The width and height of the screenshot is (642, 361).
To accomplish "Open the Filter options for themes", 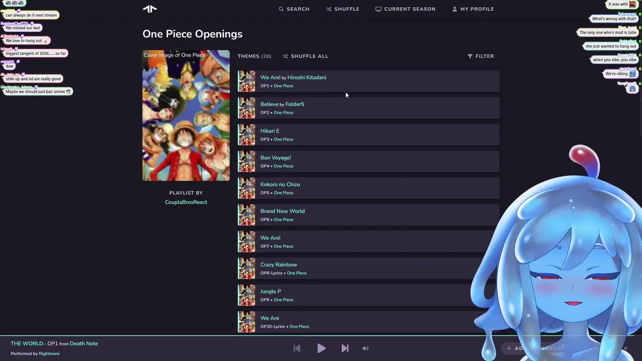I will [x=480, y=56].
